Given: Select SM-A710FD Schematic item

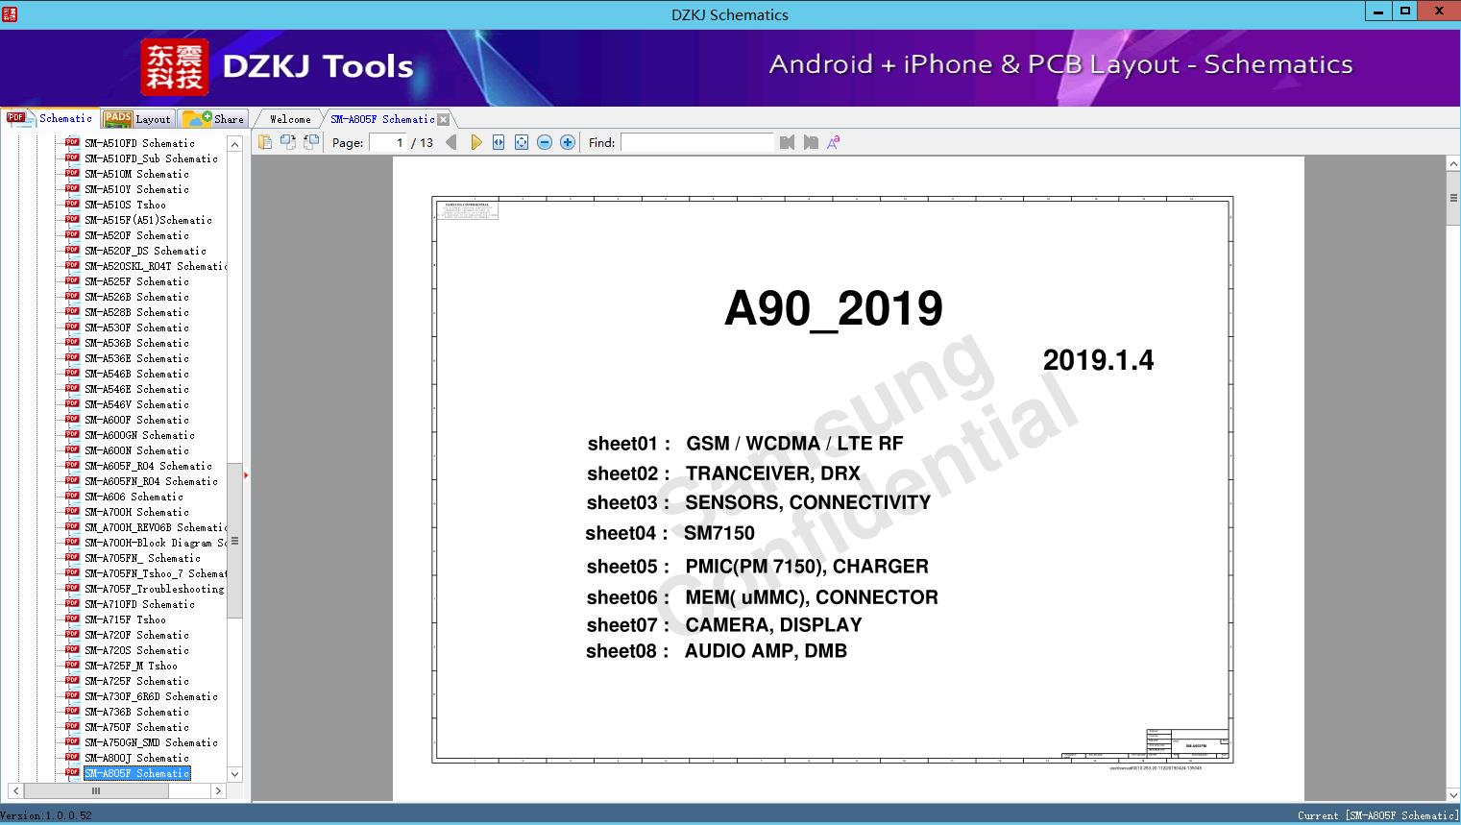Looking at the screenshot, I should (139, 604).
